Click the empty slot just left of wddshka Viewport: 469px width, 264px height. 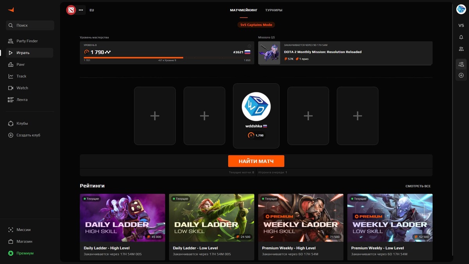tap(204, 116)
